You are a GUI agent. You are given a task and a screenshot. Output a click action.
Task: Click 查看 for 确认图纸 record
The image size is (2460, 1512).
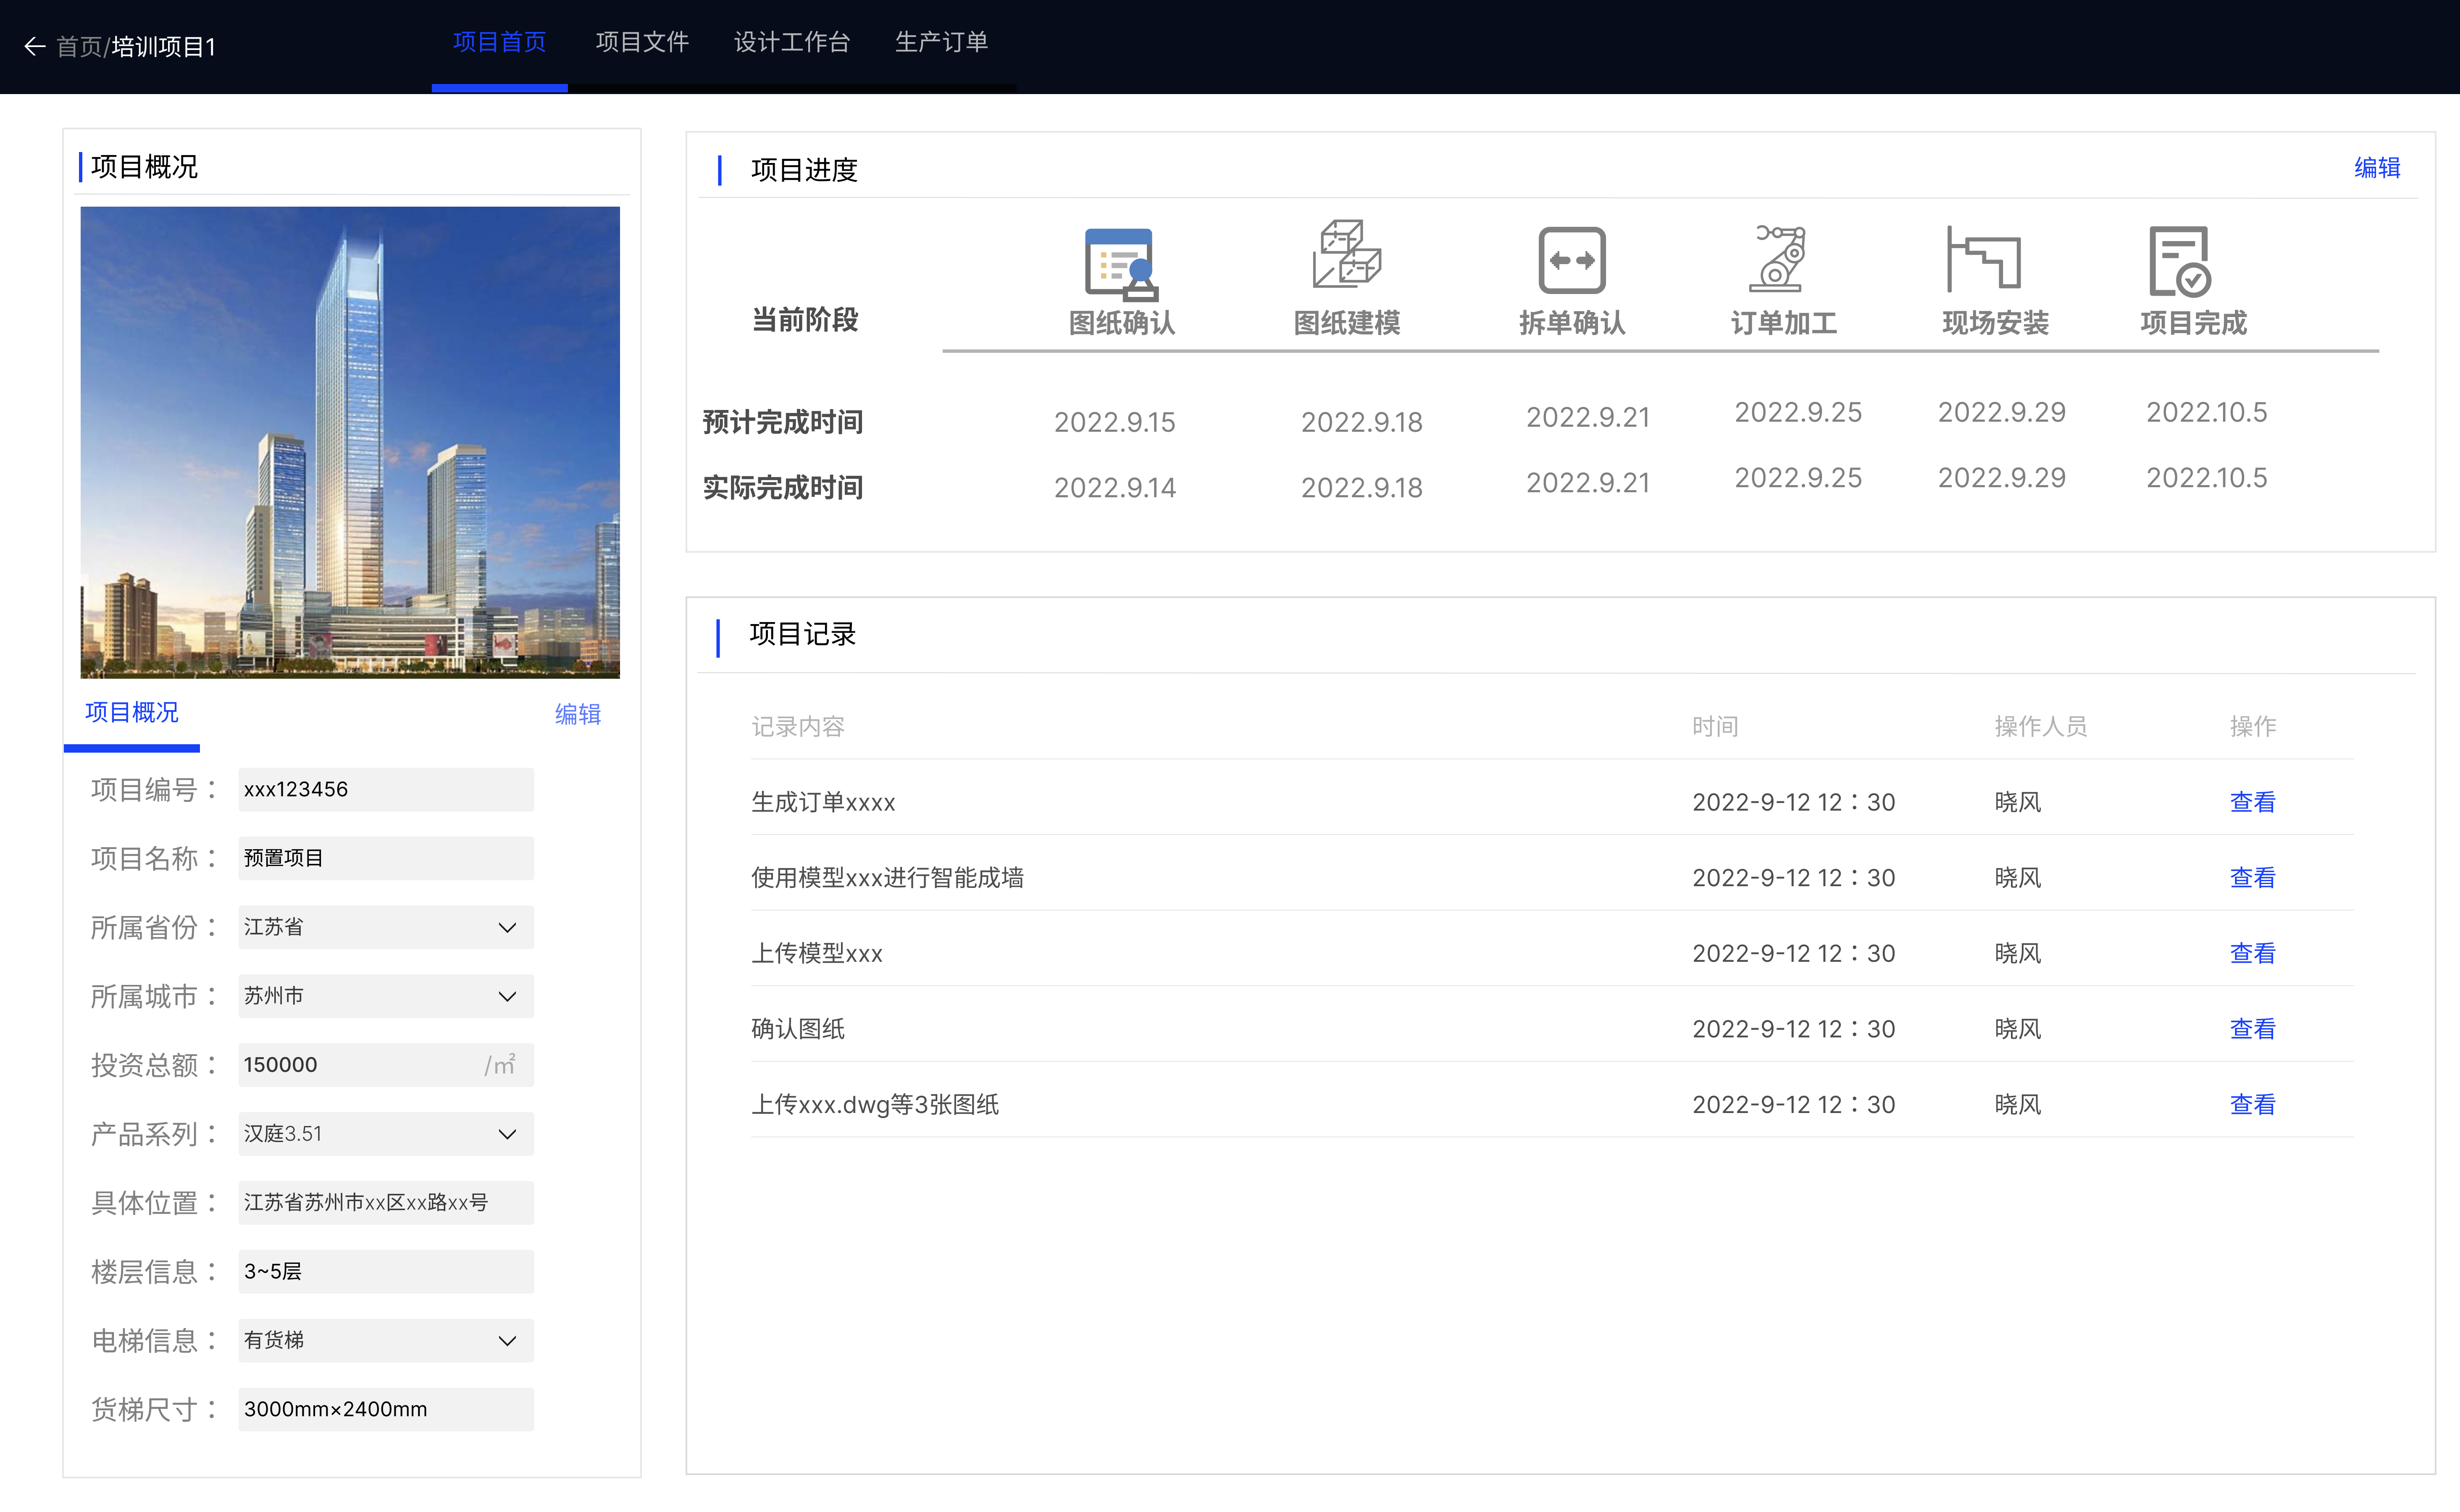2252,1029
